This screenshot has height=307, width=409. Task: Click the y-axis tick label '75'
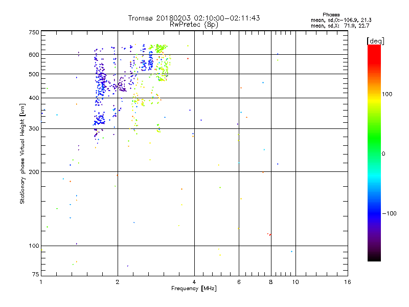pyautogui.click(x=36, y=274)
